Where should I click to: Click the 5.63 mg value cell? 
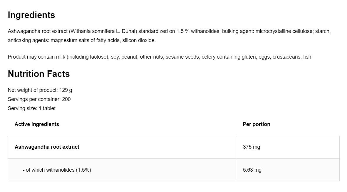pyautogui.click(x=288, y=170)
